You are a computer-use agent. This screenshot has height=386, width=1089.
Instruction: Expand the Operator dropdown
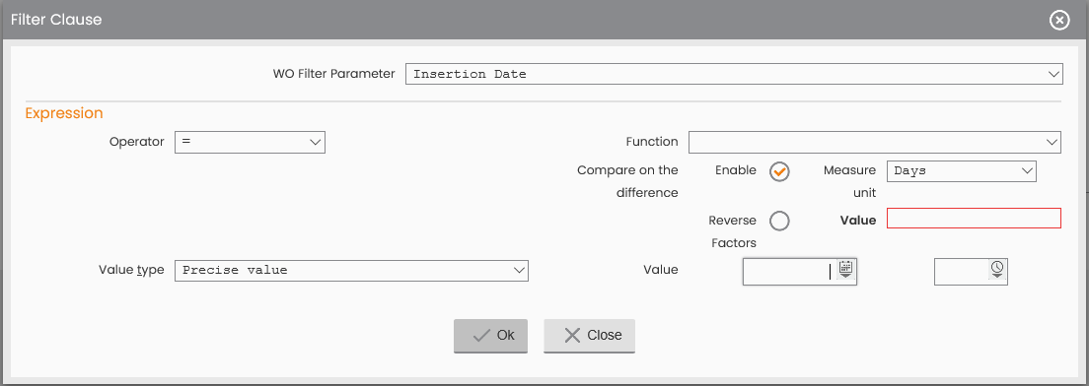250,142
